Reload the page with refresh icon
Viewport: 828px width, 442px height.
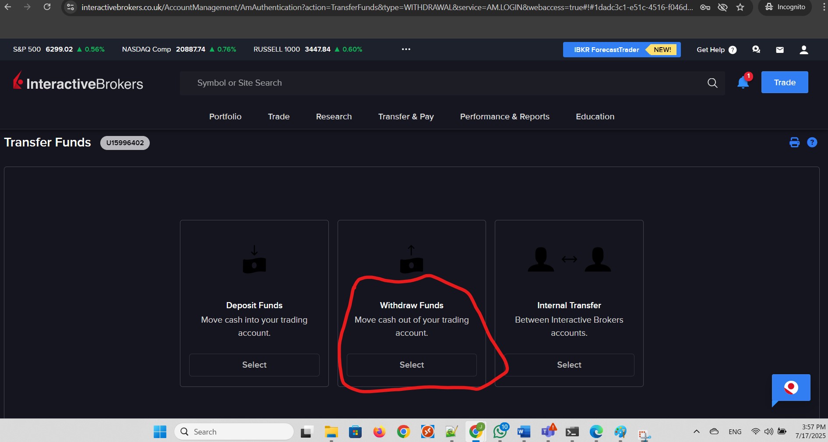click(x=47, y=7)
